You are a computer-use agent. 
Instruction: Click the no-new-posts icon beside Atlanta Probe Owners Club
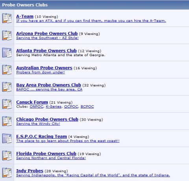tap(7, 53)
